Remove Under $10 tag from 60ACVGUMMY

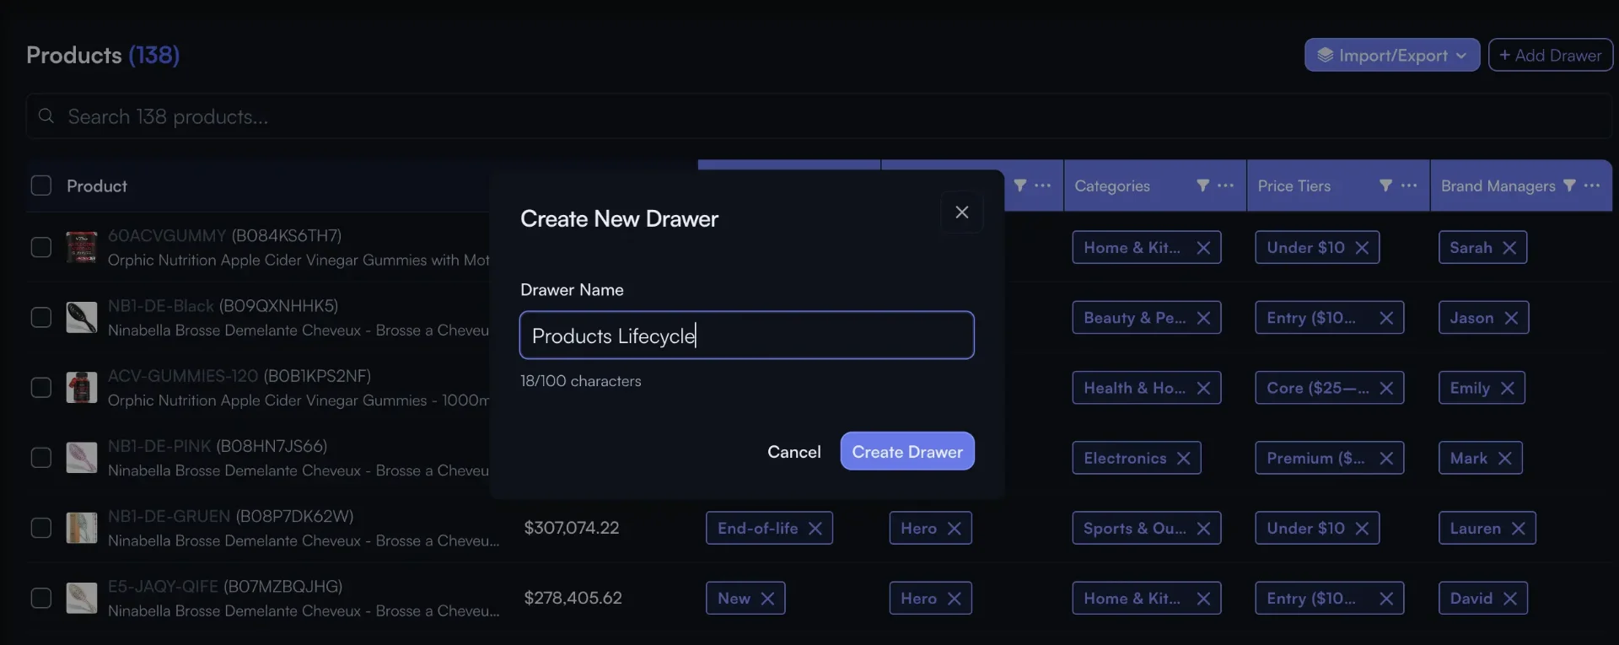(1362, 248)
